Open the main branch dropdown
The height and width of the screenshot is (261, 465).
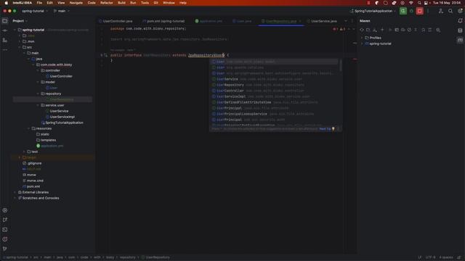click(61, 11)
